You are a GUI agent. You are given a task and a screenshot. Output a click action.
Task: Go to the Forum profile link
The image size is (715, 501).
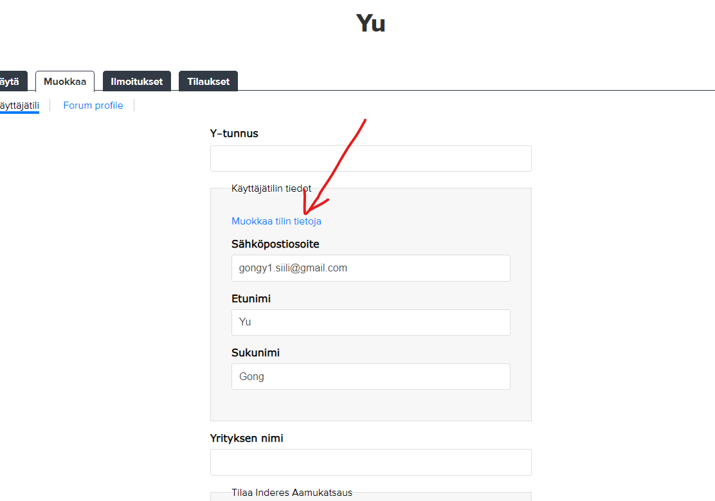(93, 105)
